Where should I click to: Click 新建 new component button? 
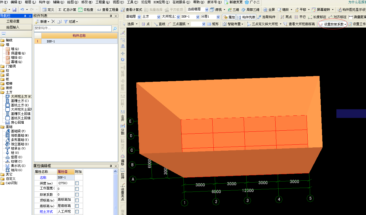click(x=42, y=22)
